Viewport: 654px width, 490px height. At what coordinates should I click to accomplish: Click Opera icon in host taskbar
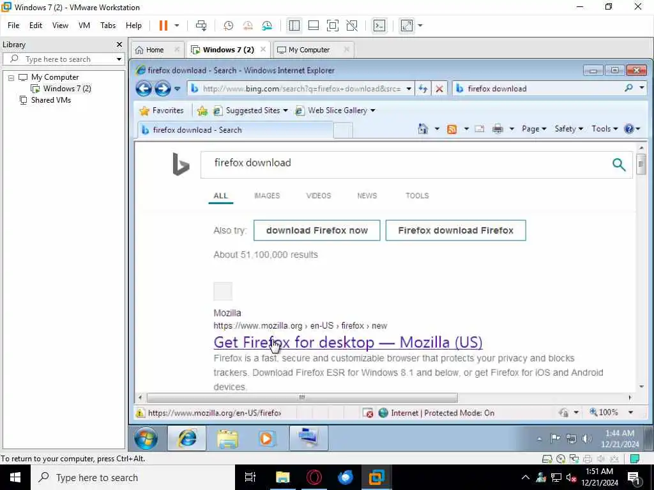point(314,477)
